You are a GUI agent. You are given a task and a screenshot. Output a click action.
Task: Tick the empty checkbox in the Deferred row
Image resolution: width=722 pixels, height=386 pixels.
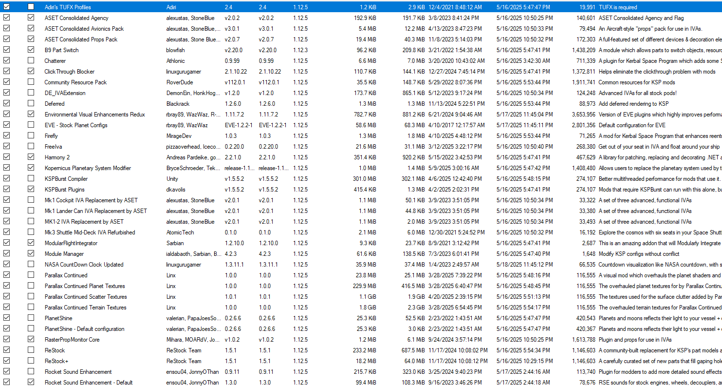point(31,104)
